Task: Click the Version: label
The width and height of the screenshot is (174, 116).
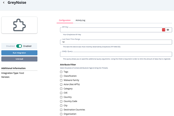Action: 6,77
